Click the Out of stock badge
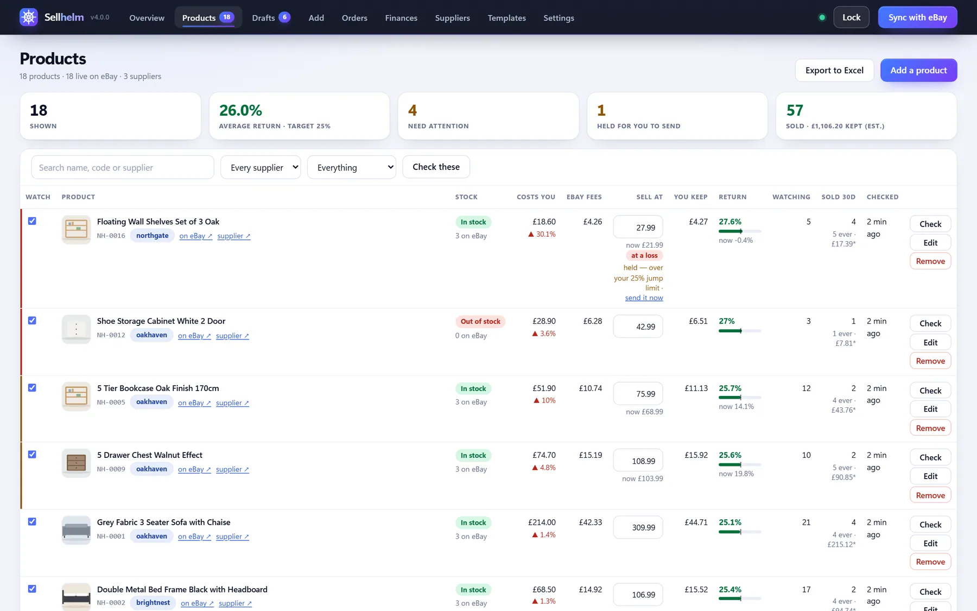Viewport: 977px width, 611px height. tap(480, 322)
